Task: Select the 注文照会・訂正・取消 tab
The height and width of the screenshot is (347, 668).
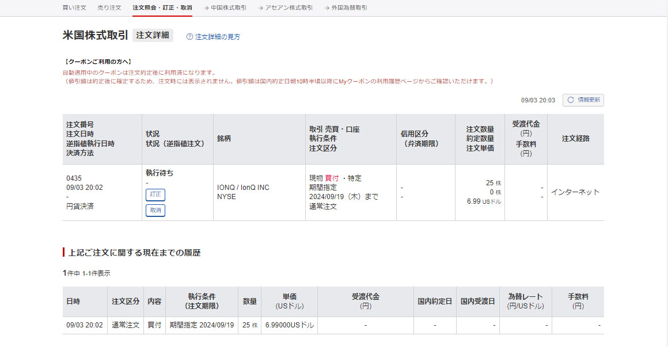Action: (162, 8)
